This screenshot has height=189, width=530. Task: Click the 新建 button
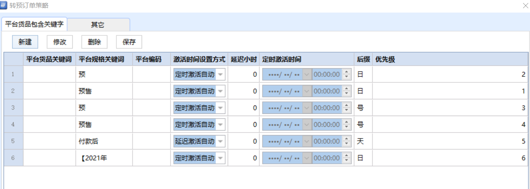(x=25, y=42)
